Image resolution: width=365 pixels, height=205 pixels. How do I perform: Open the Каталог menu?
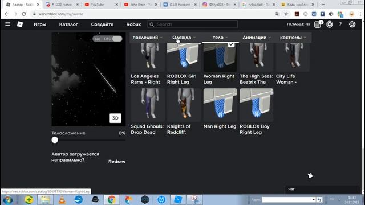[68, 24]
